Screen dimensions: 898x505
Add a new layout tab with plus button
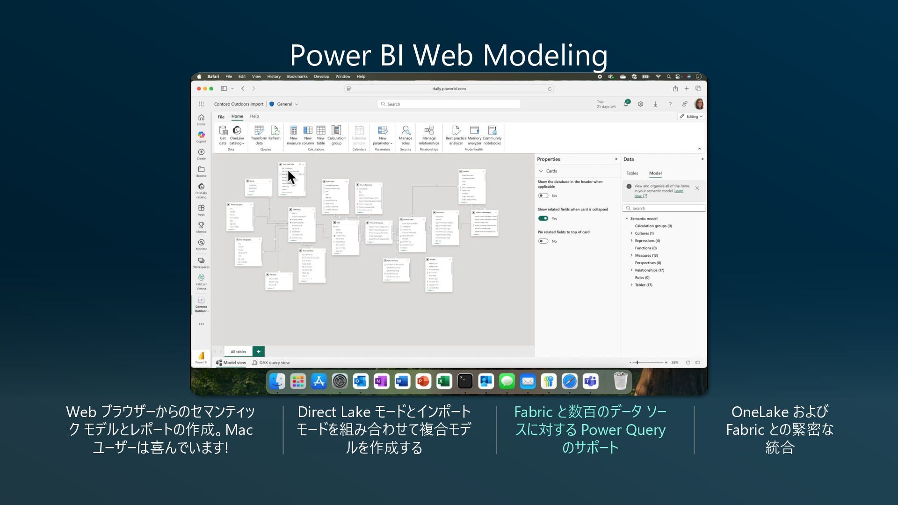(258, 352)
